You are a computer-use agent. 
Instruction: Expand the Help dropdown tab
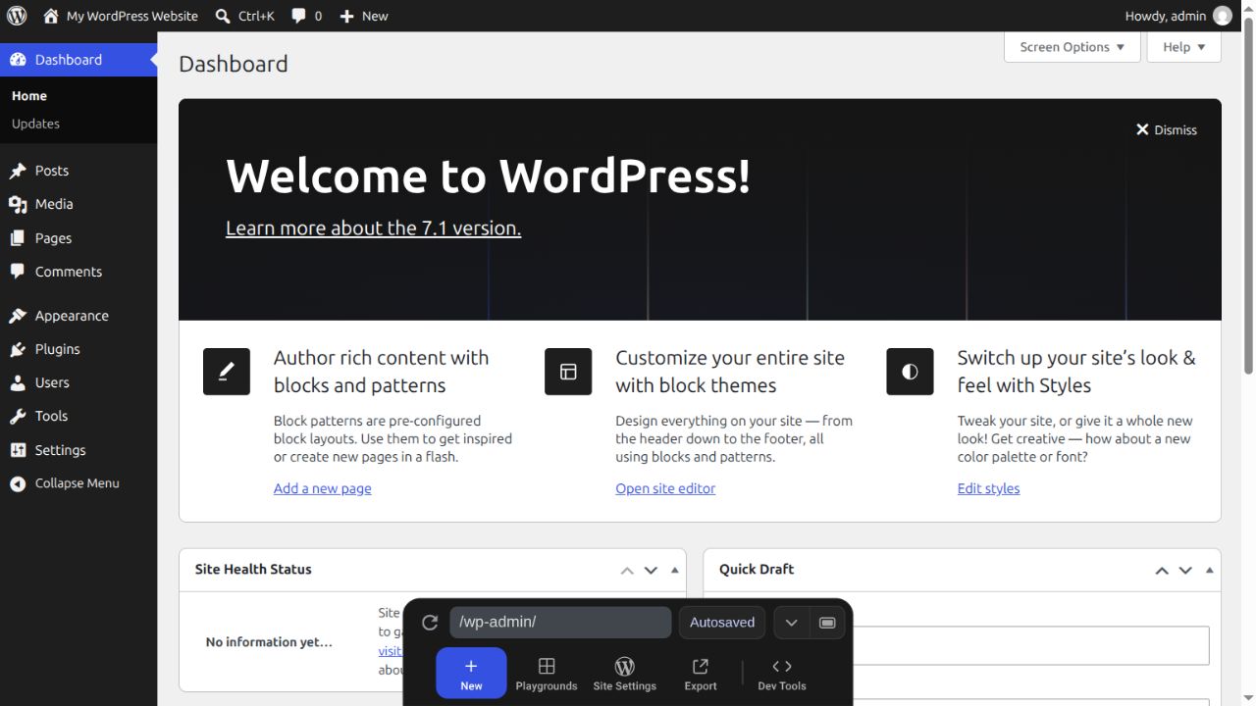[1184, 47]
